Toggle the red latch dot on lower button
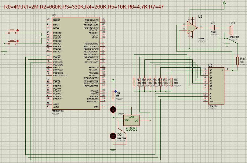Screen dimensions: 247x163 click(x=17, y=41)
